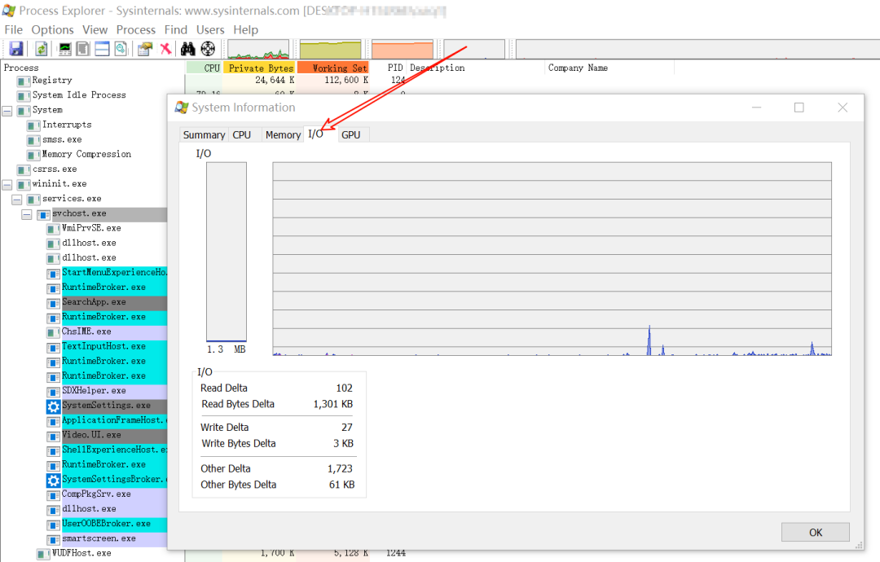The image size is (880, 562).
Task: Collapse the wininit.exe tree node
Action: pos(7,185)
